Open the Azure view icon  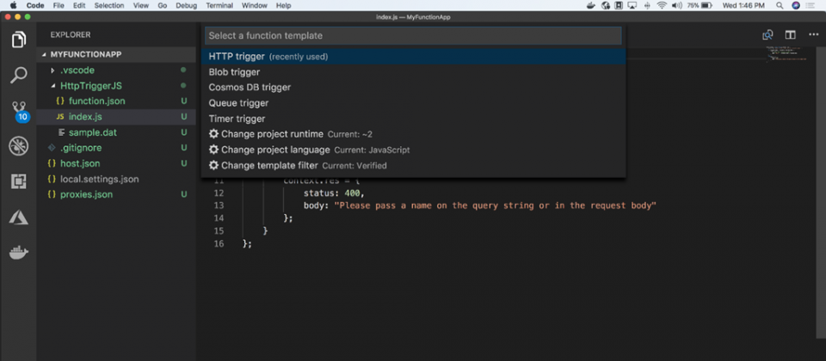click(x=18, y=218)
